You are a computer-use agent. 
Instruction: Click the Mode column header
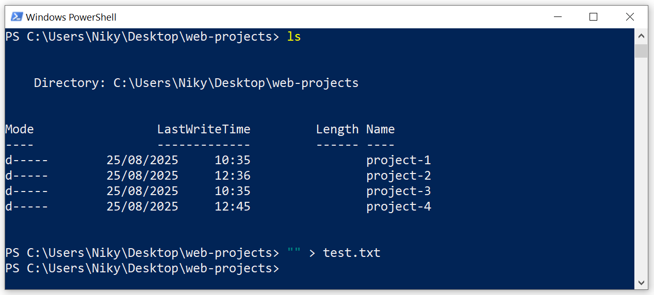pos(20,129)
